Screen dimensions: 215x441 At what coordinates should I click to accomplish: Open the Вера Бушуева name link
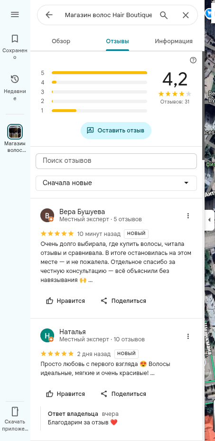pyautogui.click(x=82, y=212)
